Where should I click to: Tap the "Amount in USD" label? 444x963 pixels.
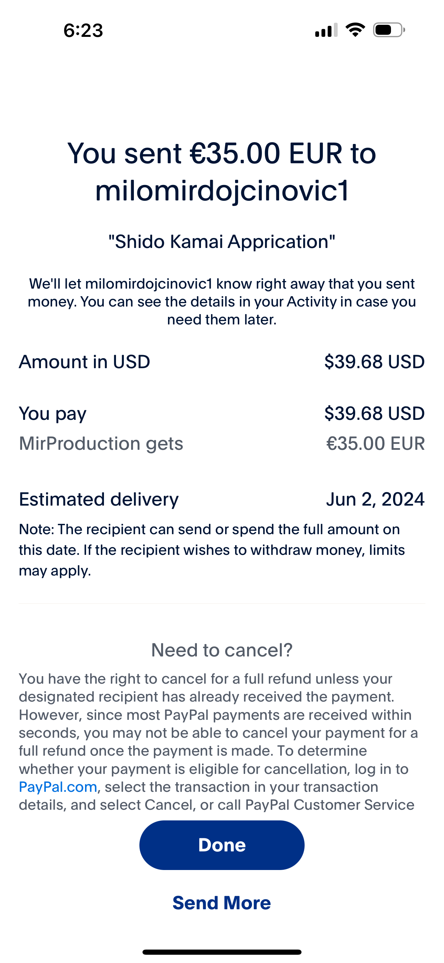pyautogui.click(x=84, y=362)
